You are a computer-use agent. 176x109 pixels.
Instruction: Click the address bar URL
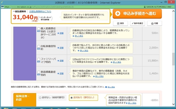click(x=39, y=7)
